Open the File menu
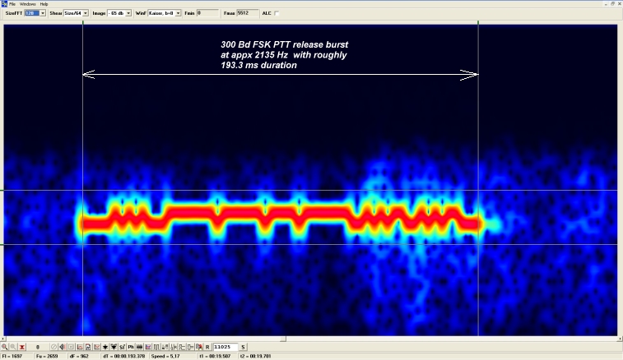Screen dimensions: 623x360 point(12,4)
